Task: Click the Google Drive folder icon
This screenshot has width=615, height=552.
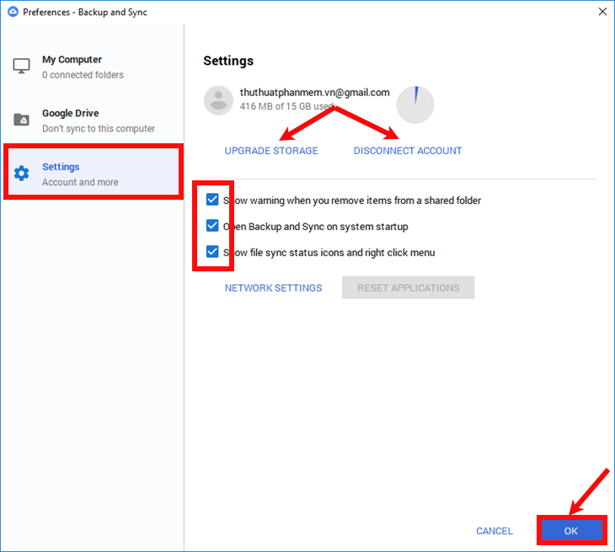Action: pyautogui.click(x=22, y=120)
